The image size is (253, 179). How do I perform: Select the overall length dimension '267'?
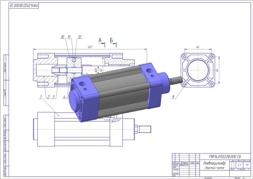(90, 47)
